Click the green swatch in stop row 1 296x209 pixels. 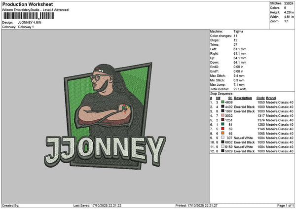pos(223,102)
